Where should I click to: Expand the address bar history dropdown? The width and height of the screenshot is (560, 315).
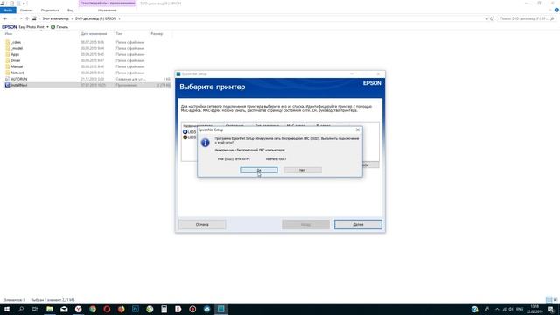point(486,18)
